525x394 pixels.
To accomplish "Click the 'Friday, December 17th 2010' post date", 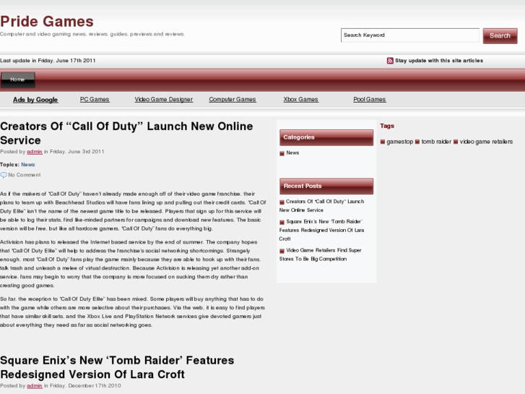I will 85,385.
